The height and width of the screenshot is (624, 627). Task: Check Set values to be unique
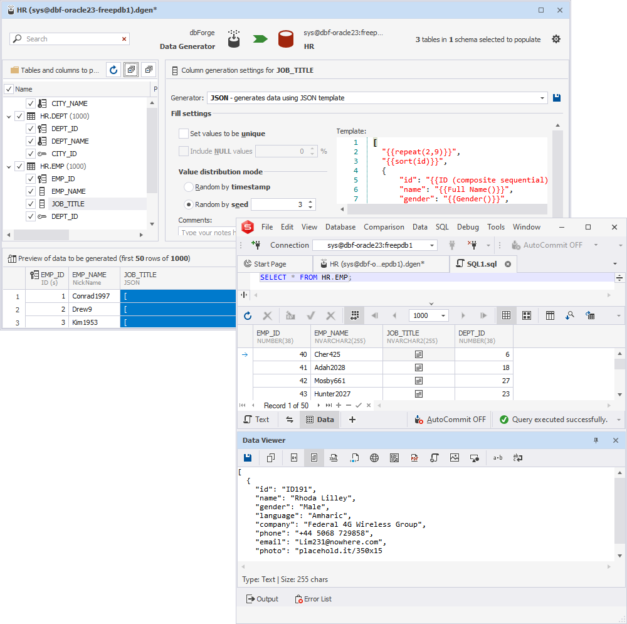click(184, 134)
